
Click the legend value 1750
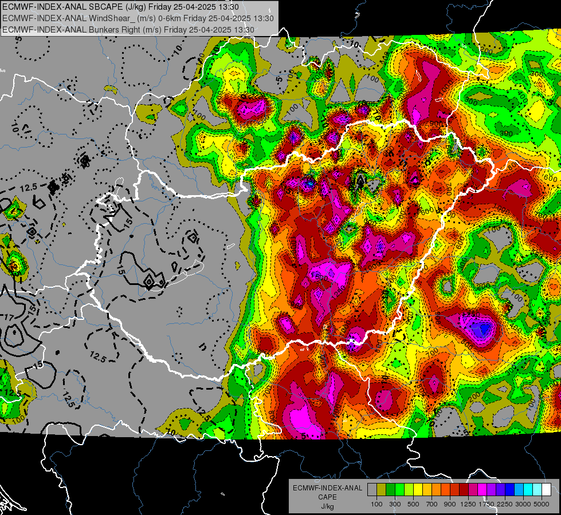(x=487, y=504)
